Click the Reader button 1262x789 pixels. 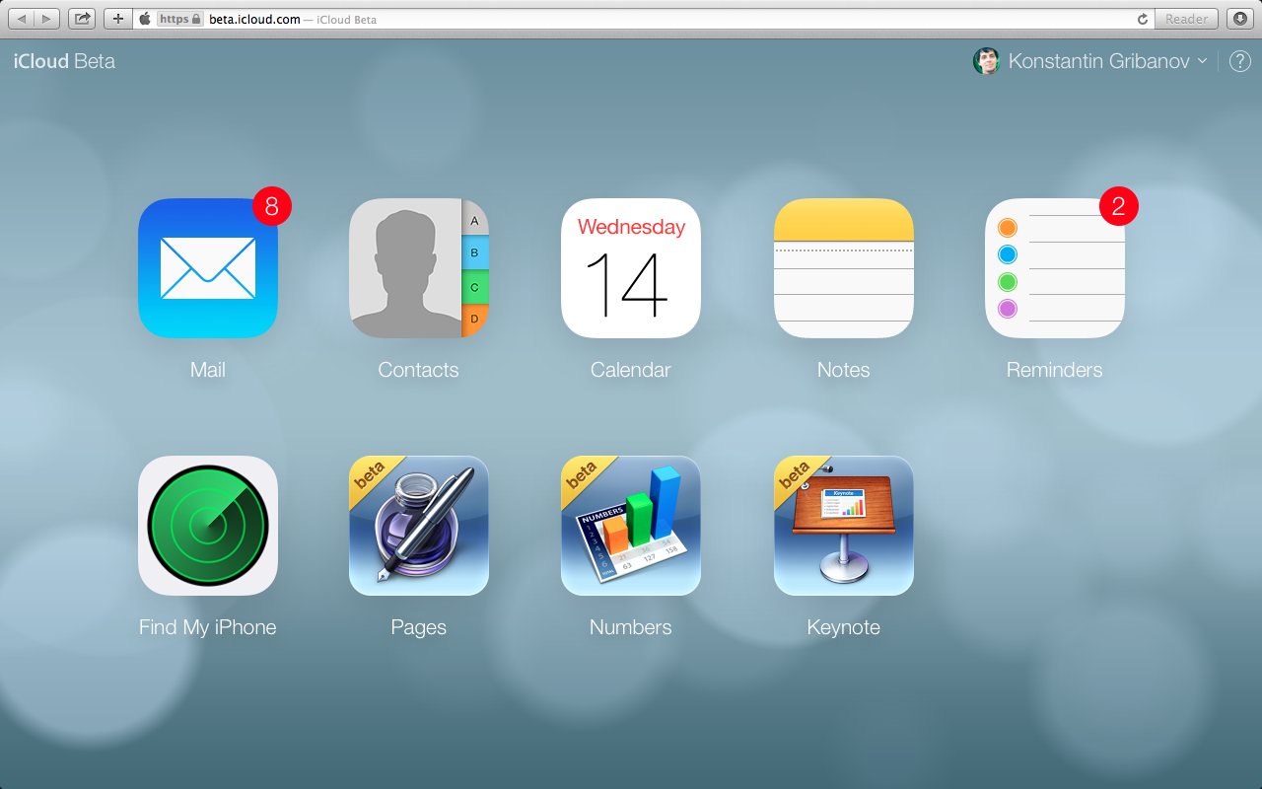point(1186,19)
